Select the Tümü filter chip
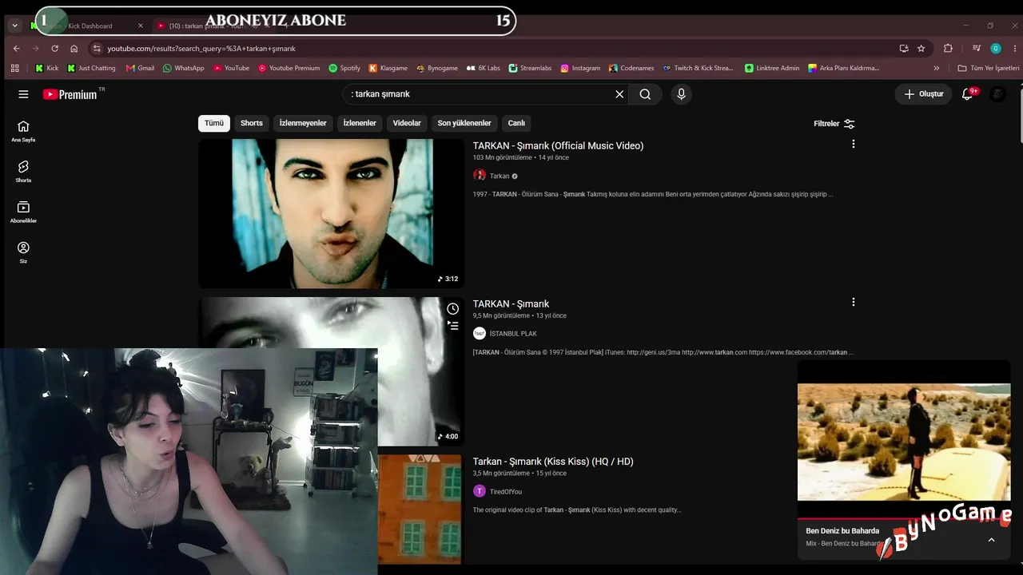This screenshot has height=575, width=1023. tap(214, 123)
